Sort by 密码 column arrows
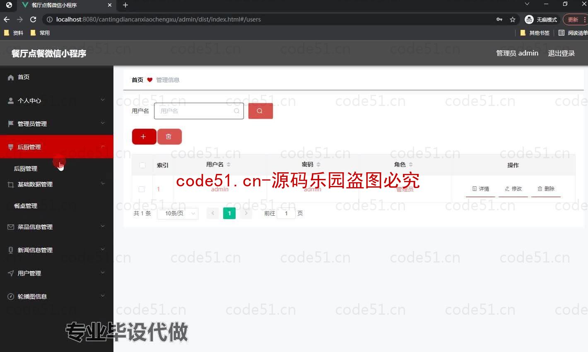588x352 pixels. point(318,165)
